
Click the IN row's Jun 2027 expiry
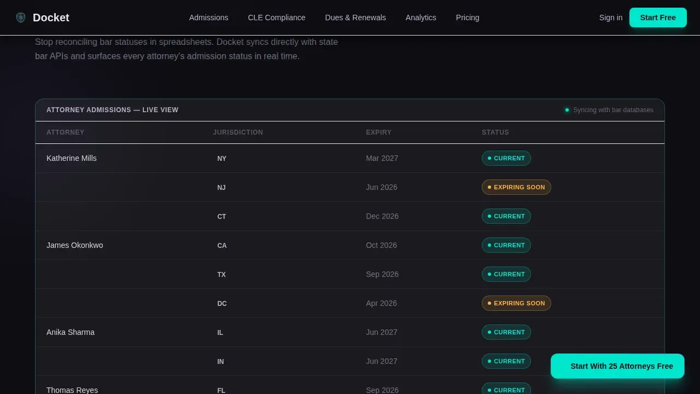382,361
